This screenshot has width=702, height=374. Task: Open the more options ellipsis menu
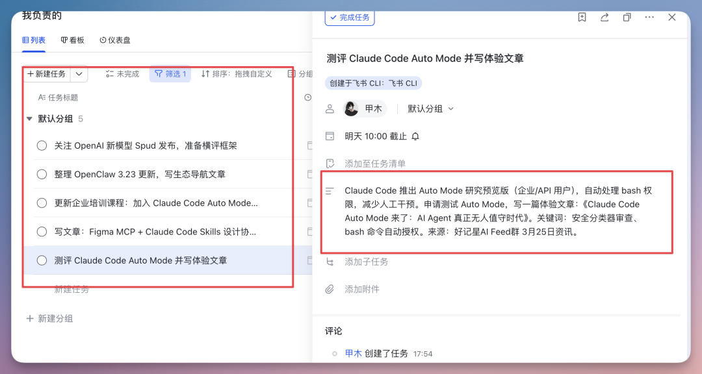[649, 18]
